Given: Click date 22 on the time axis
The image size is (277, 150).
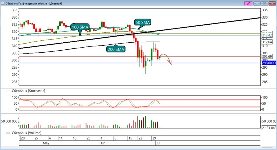Looking at the screenshot, I should point(140,138).
